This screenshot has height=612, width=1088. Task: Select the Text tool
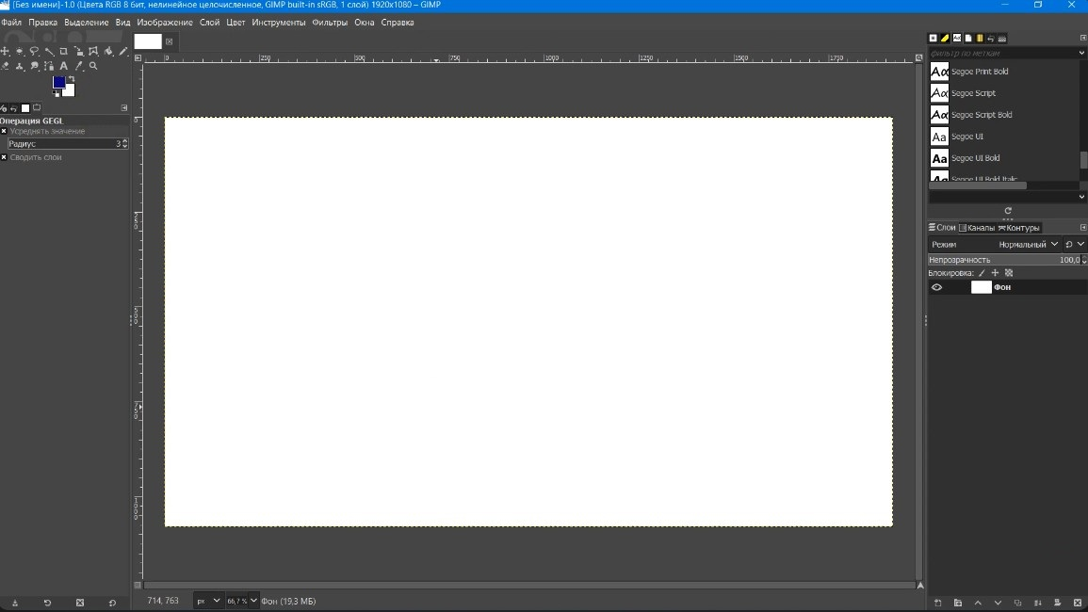point(64,66)
